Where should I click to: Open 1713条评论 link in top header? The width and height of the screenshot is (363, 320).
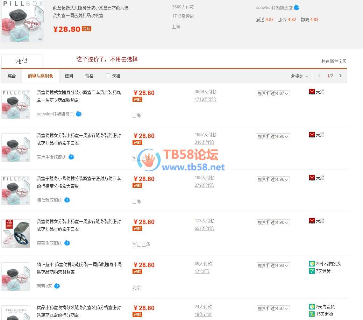pos(183,16)
